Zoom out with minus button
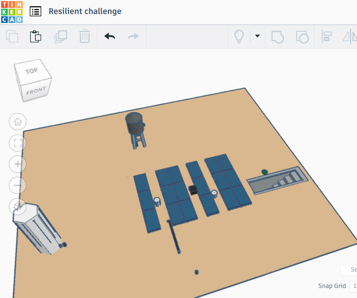The width and height of the screenshot is (357, 298). [17, 185]
